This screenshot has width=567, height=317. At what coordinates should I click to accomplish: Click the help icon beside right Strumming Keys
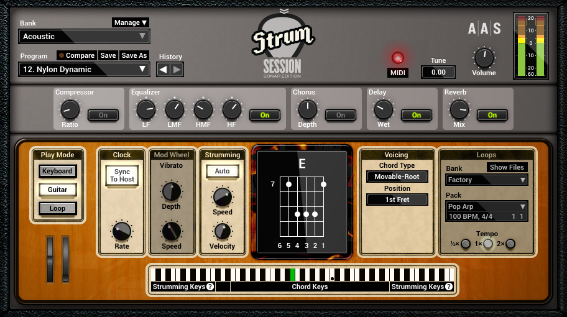click(449, 287)
